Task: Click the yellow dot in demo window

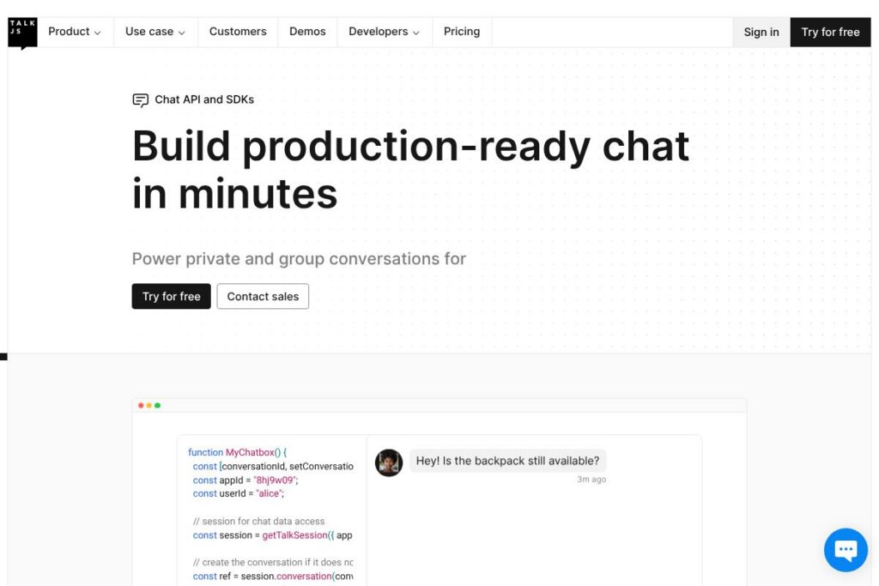Action: click(149, 406)
